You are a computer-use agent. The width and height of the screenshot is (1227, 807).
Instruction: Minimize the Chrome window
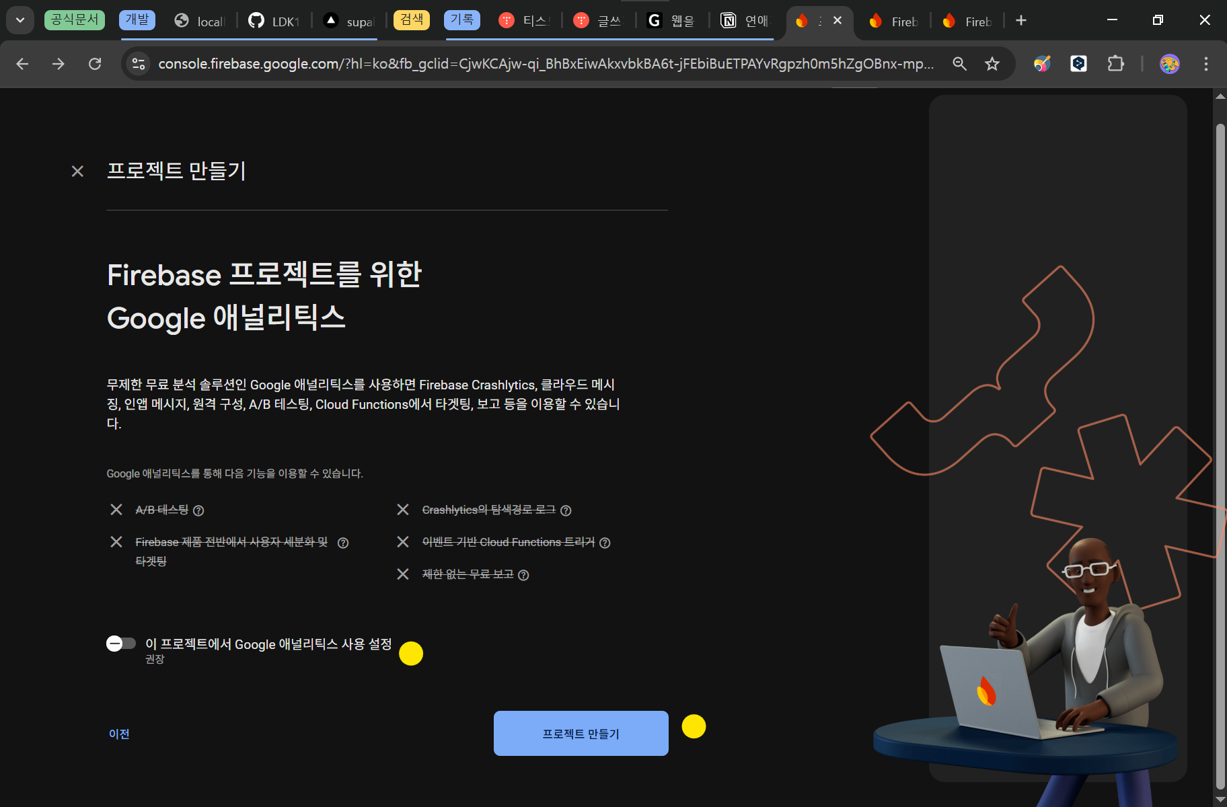(1113, 20)
